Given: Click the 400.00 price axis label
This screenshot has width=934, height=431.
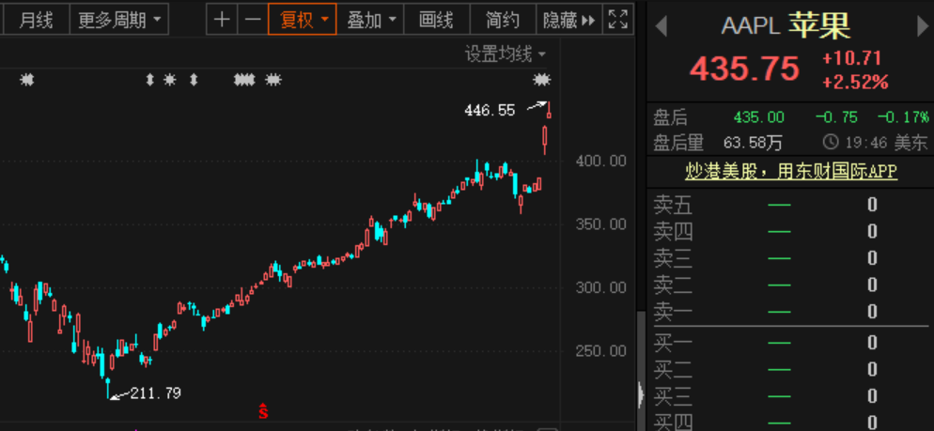Looking at the screenshot, I should pyautogui.click(x=601, y=161).
